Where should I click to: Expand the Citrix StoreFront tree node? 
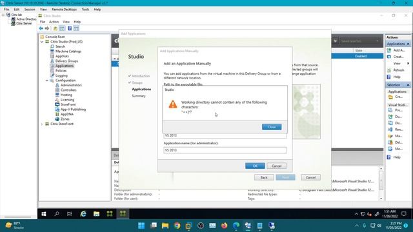point(42,124)
